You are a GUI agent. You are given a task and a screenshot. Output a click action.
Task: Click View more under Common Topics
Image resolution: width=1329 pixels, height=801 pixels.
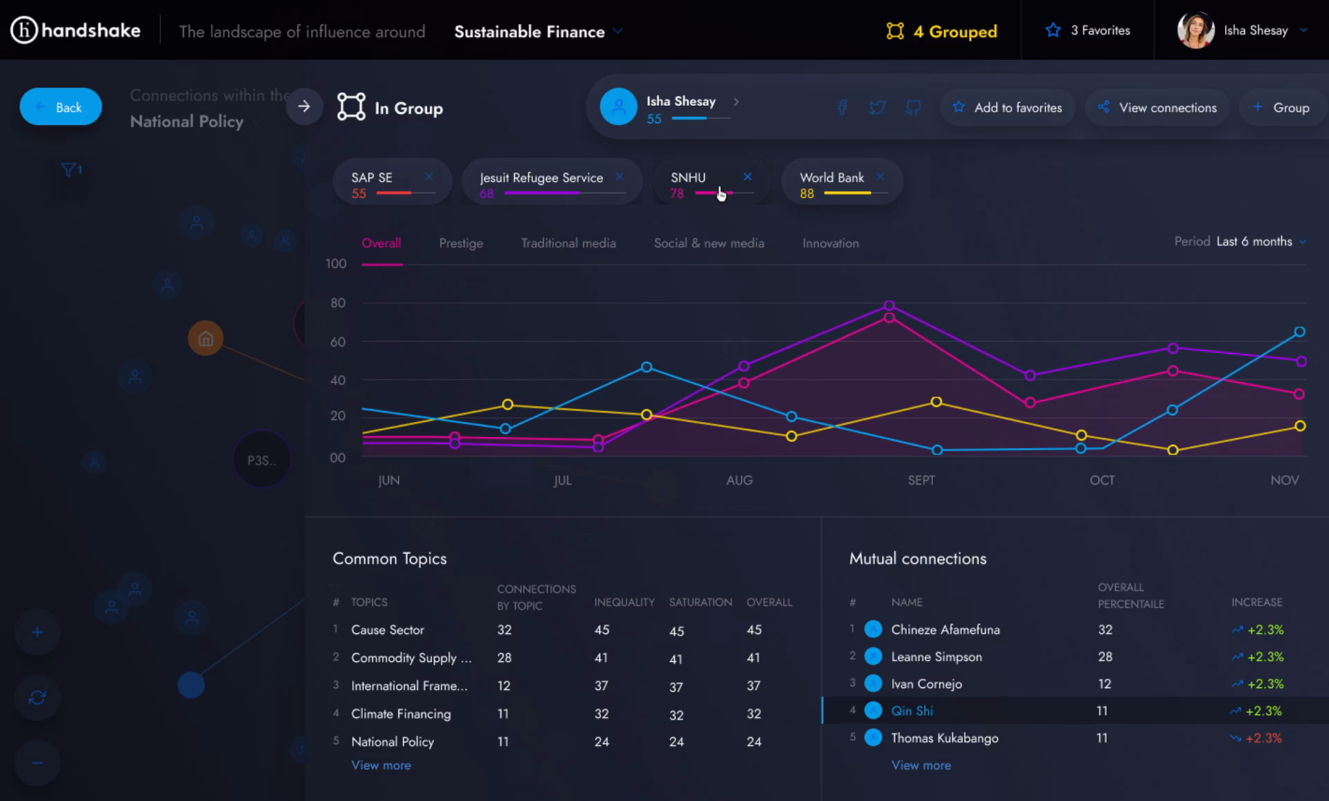click(381, 765)
